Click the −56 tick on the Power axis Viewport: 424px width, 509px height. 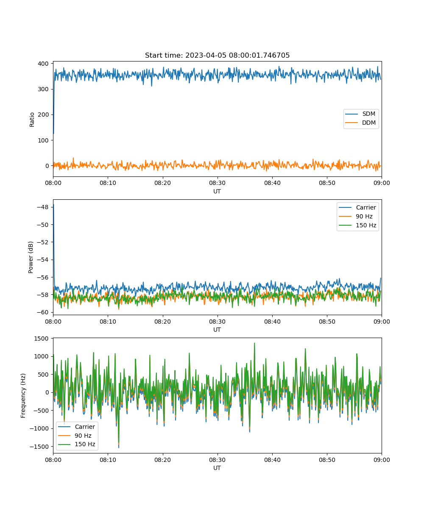click(x=43, y=277)
